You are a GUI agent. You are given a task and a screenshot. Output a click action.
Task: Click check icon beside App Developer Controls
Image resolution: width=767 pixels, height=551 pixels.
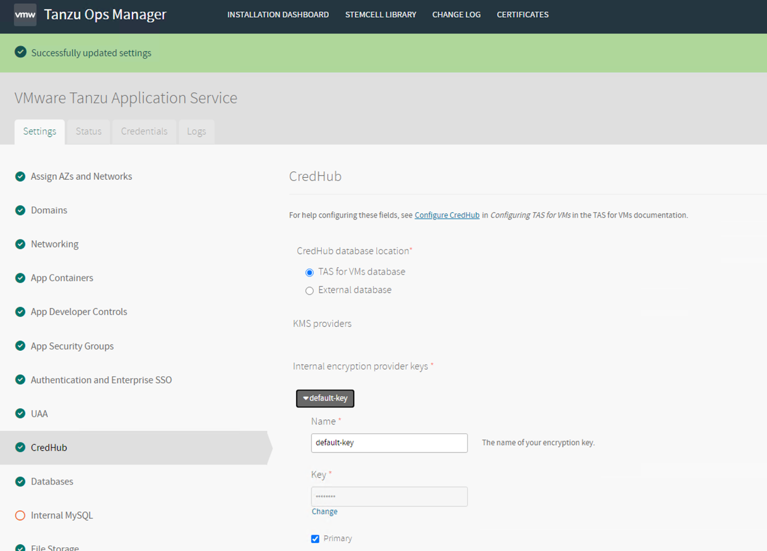pos(20,312)
